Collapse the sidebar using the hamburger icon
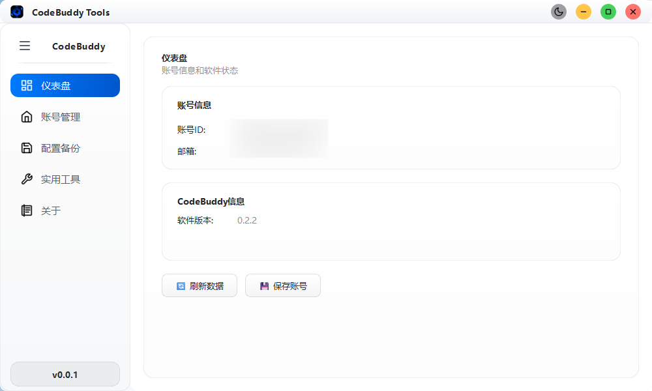 (x=25, y=46)
